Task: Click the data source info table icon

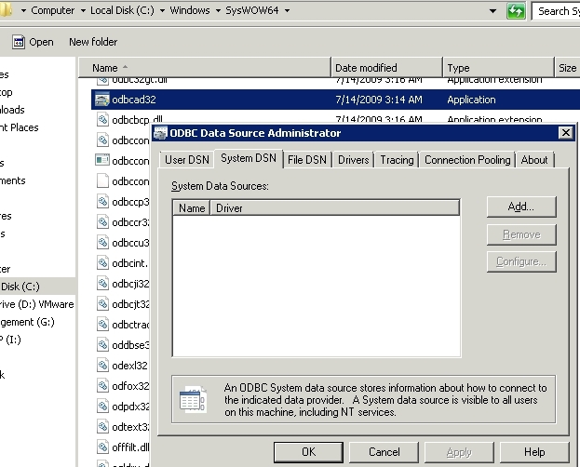Action: click(x=193, y=399)
